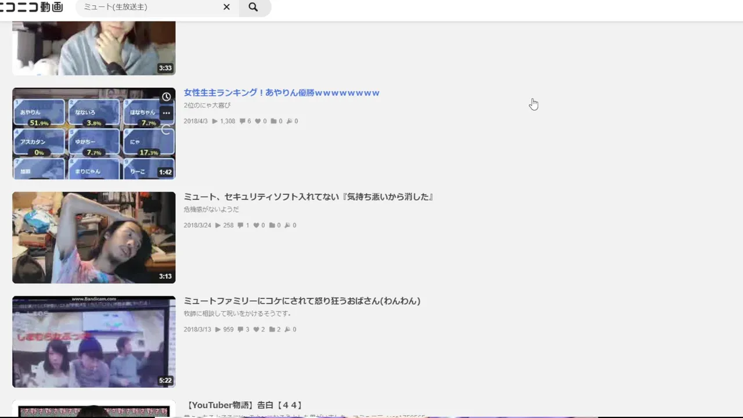Open title ミュートファミリーにコケにされて怒り狂うおばさん
The width and height of the screenshot is (743, 418).
pyautogui.click(x=302, y=301)
